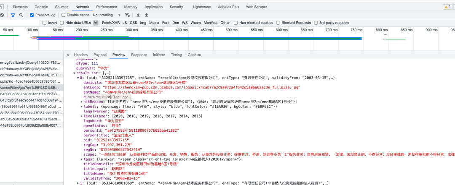This screenshot has height=185, width=455.
Task: Select the All type filter
Action: point(96,23)
